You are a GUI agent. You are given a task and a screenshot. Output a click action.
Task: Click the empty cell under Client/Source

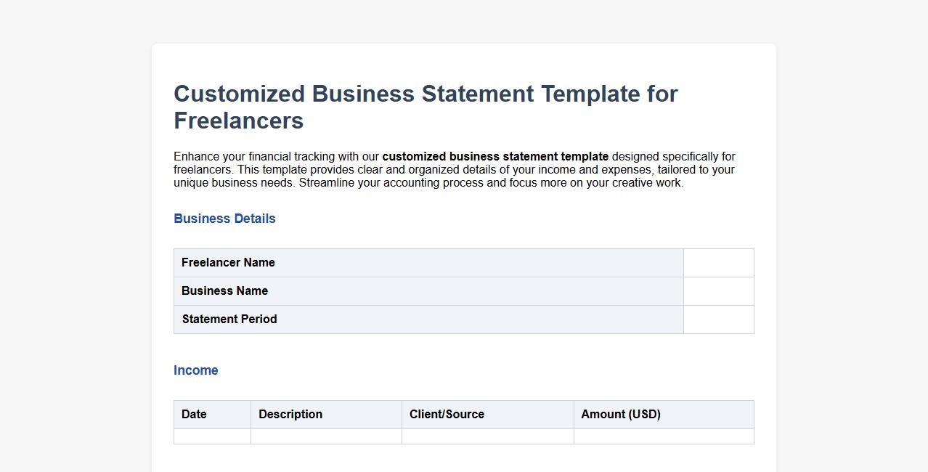(487, 436)
